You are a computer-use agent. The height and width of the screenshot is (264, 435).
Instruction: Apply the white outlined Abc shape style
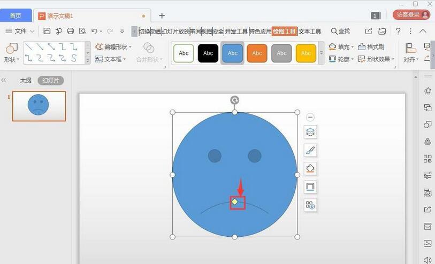click(184, 53)
